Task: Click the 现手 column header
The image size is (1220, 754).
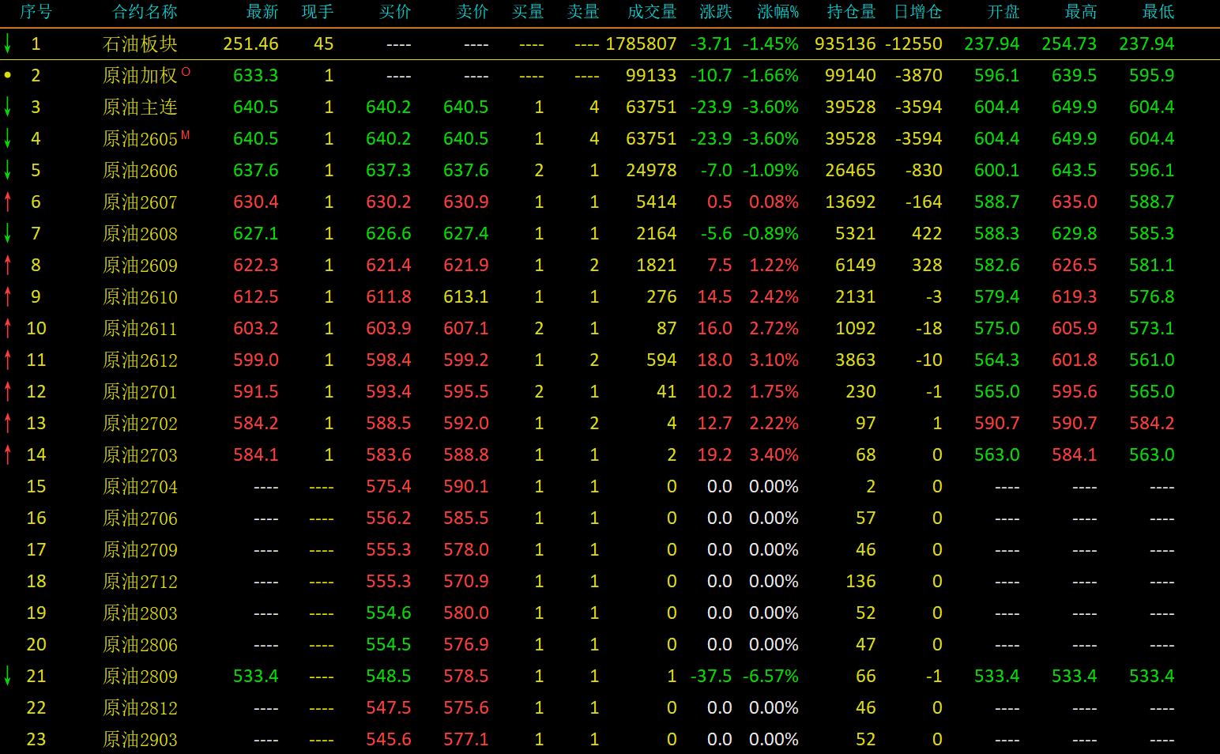Action: [318, 12]
